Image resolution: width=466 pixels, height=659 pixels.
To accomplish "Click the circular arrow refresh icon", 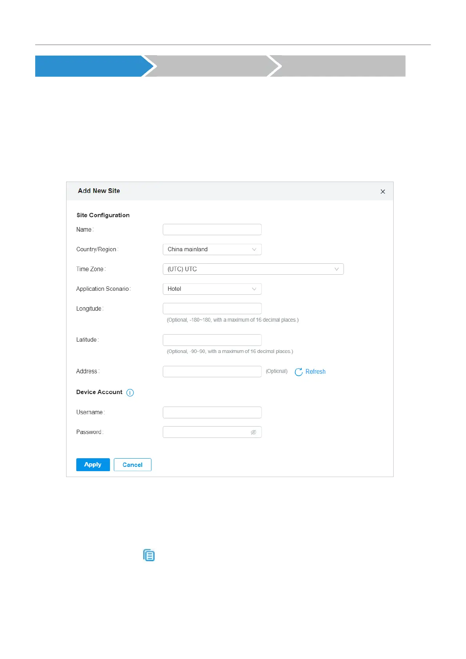I will (x=299, y=372).
